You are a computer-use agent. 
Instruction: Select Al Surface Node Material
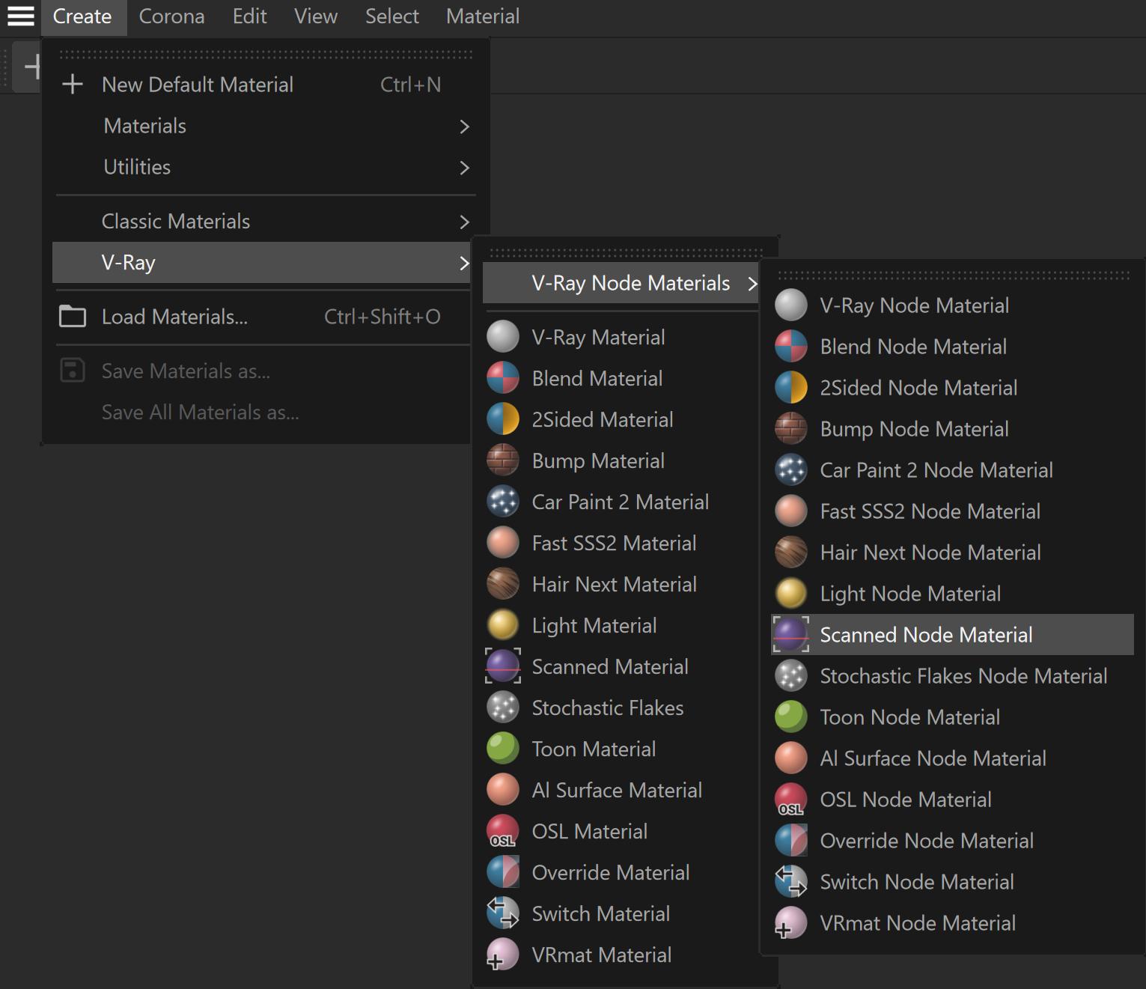pos(952,758)
